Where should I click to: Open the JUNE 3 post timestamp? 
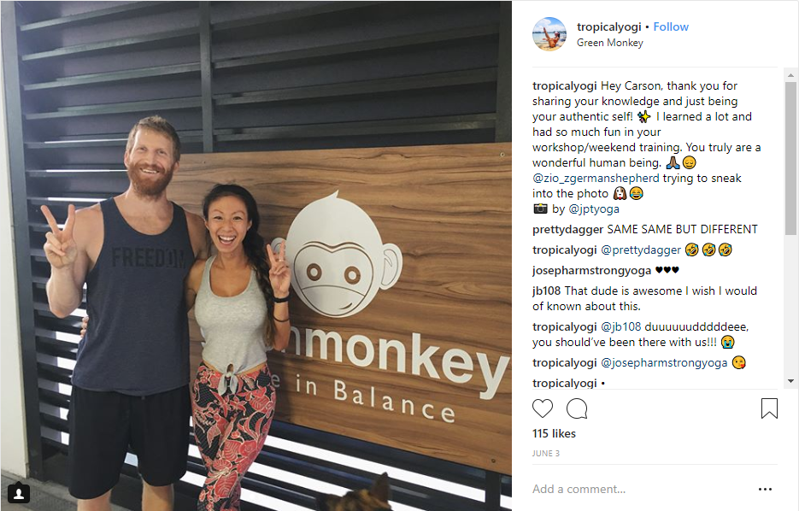pos(546,453)
